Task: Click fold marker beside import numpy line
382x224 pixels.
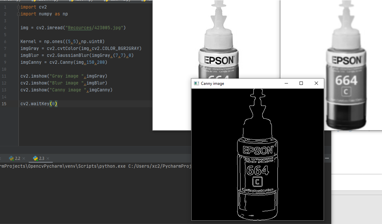Action: pyautogui.click(x=19, y=14)
